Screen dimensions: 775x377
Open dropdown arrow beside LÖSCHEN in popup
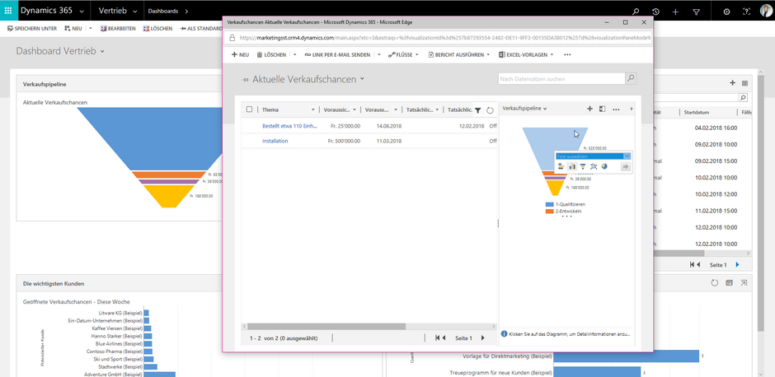coord(294,55)
